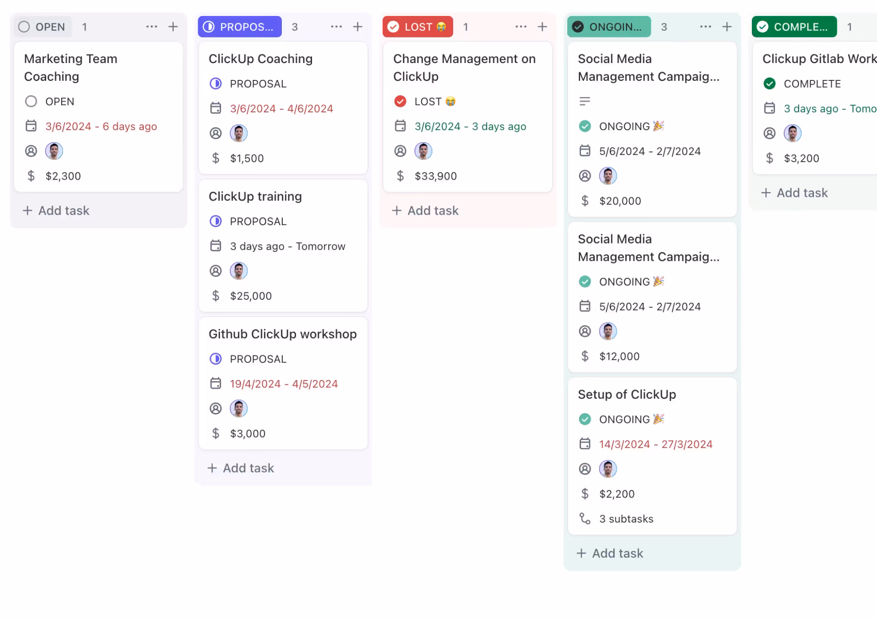877x618 pixels.
Task: Click the subtasks icon on the Setup of ClickUp card
Action: click(x=585, y=518)
